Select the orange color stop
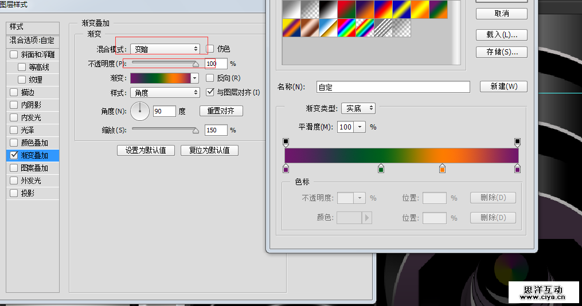The width and height of the screenshot is (582, 306). [x=442, y=168]
